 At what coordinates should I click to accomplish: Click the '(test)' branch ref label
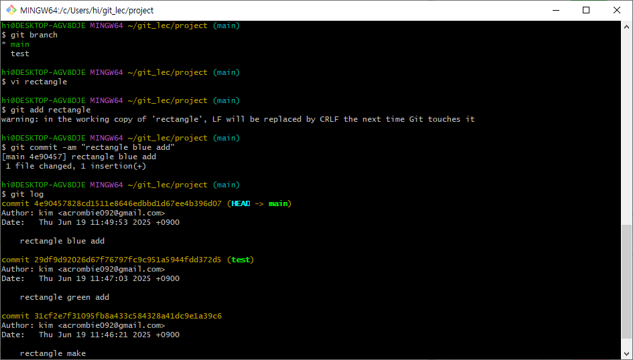coord(240,260)
